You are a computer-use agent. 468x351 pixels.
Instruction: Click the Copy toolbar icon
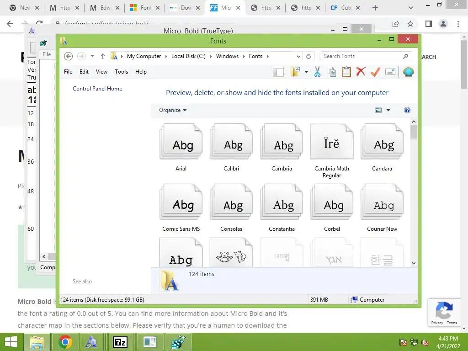tap(332, 72)
